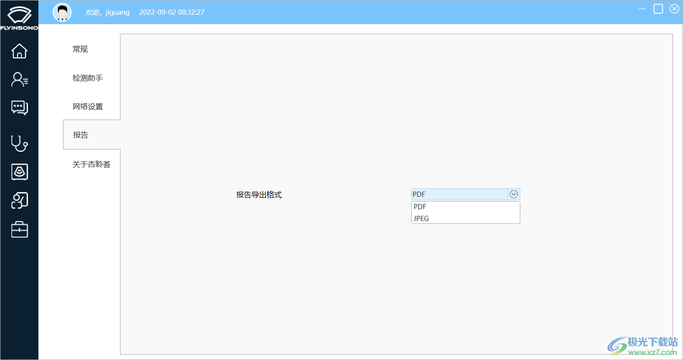Open the 网络设置 tab

tap(88, 107)
